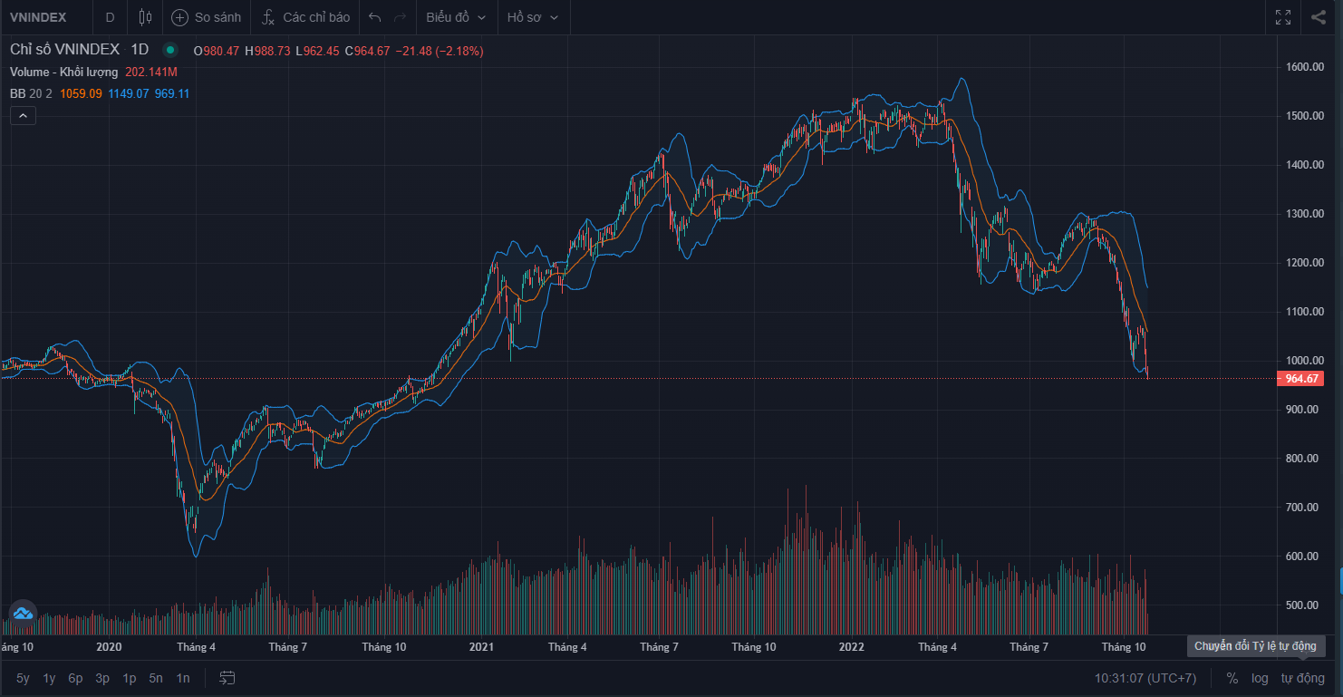Undo the last chart action
This screenshot has width=1343, height=697.
[375, 17]
